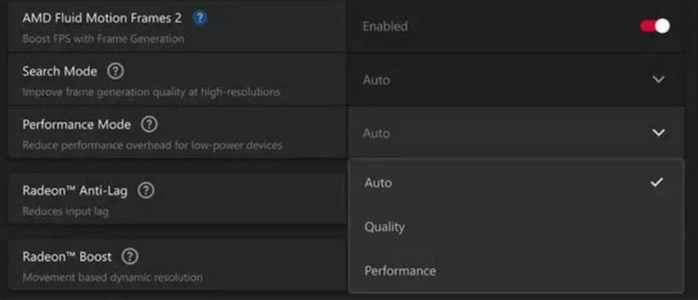Collapse the Performance Mode dropdown chevron
Image resolution: width=698 pixels, height=300 pixels.
pyautogui.click(x=658, y=133)
